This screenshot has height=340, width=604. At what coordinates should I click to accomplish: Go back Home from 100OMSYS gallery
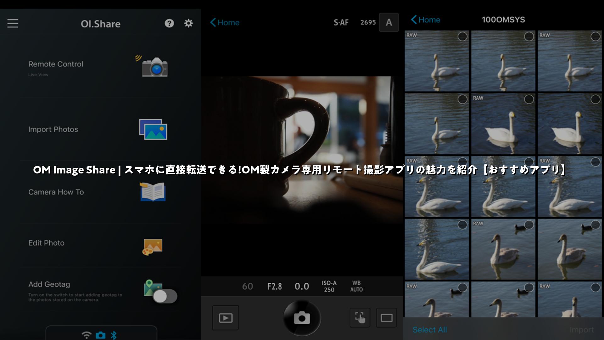pyautogui.click(x=425, y=20)
